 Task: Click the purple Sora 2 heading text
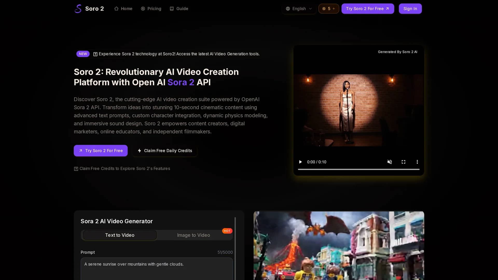(181, 82)
